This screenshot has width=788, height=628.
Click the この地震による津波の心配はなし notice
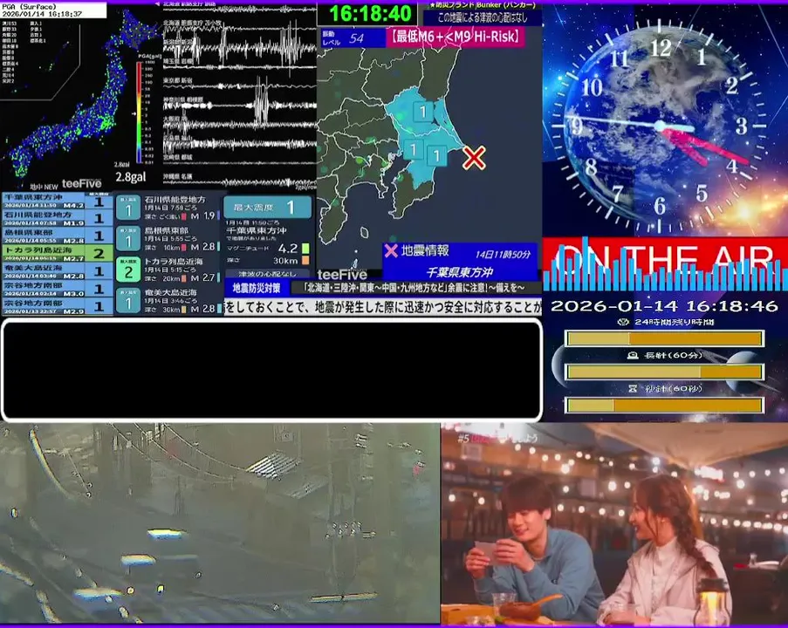(x=483, y=18)
